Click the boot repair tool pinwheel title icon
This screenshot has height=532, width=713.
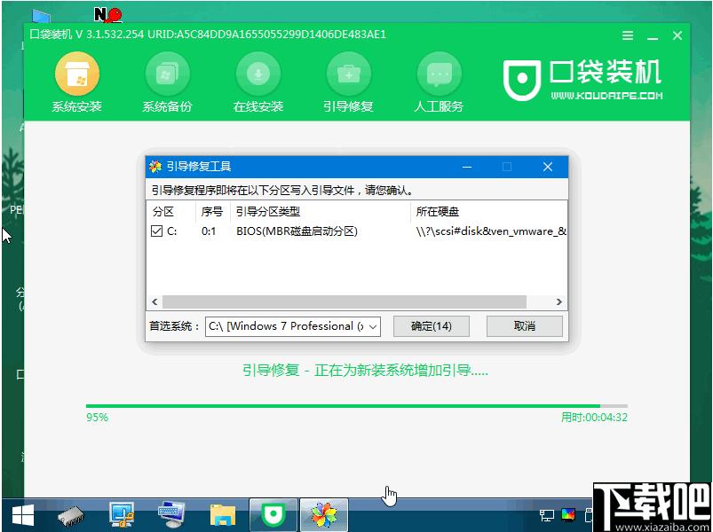[155, 167]
